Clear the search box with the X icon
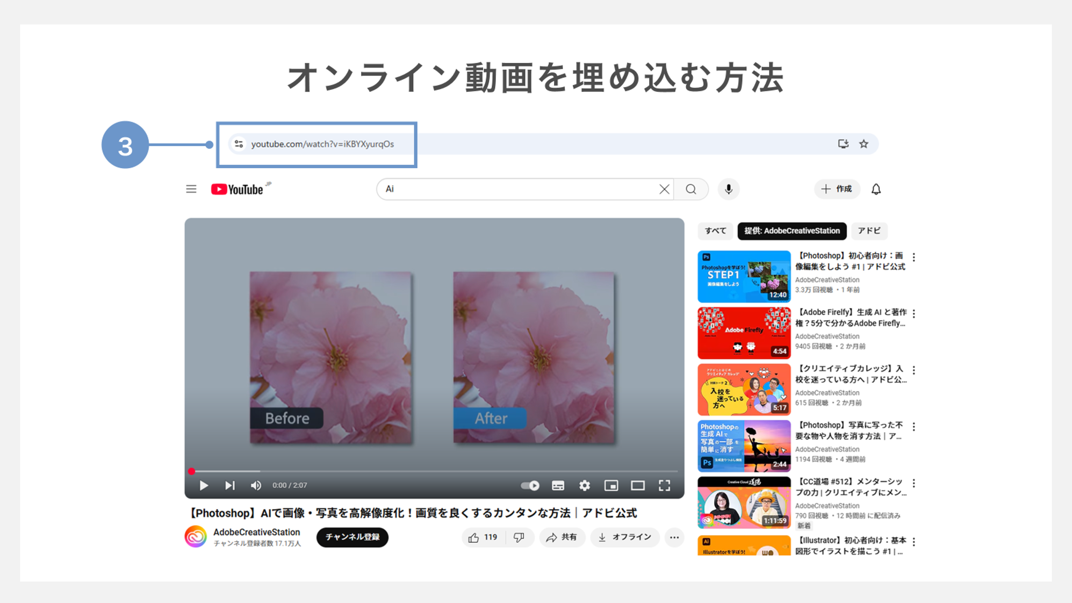1072x603 pixels. 664,189
